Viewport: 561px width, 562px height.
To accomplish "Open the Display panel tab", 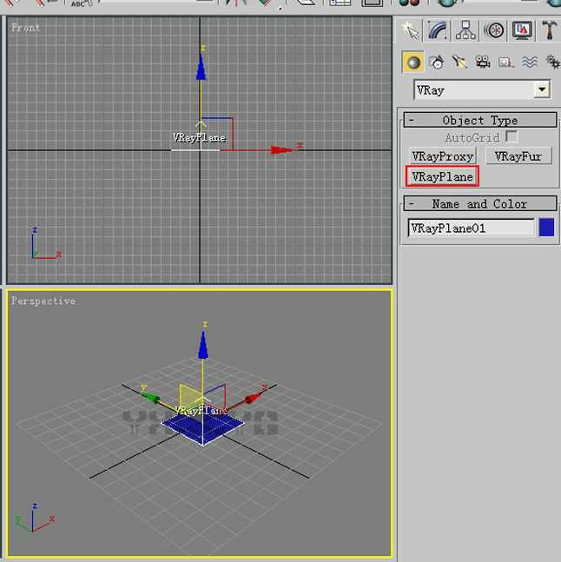I will [522, 30].
